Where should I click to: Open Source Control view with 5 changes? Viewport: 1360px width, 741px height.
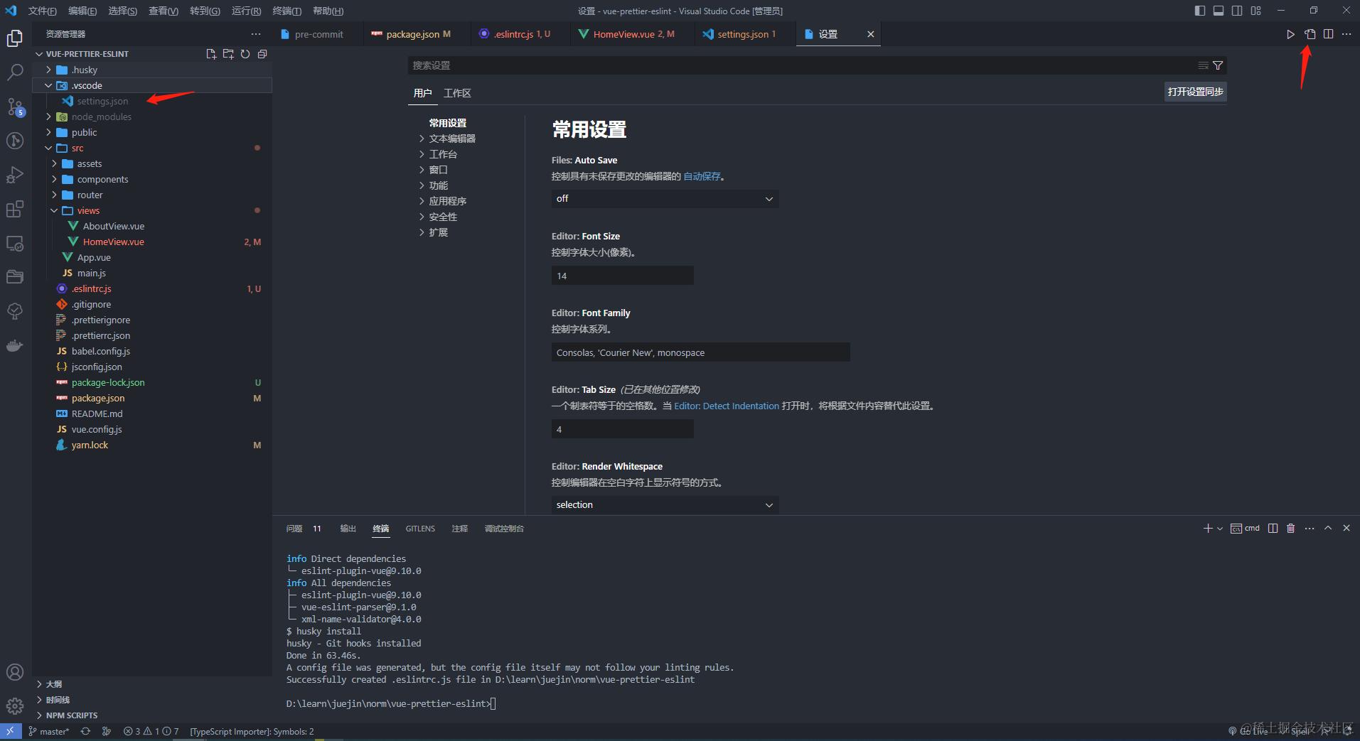click(15, 107)
